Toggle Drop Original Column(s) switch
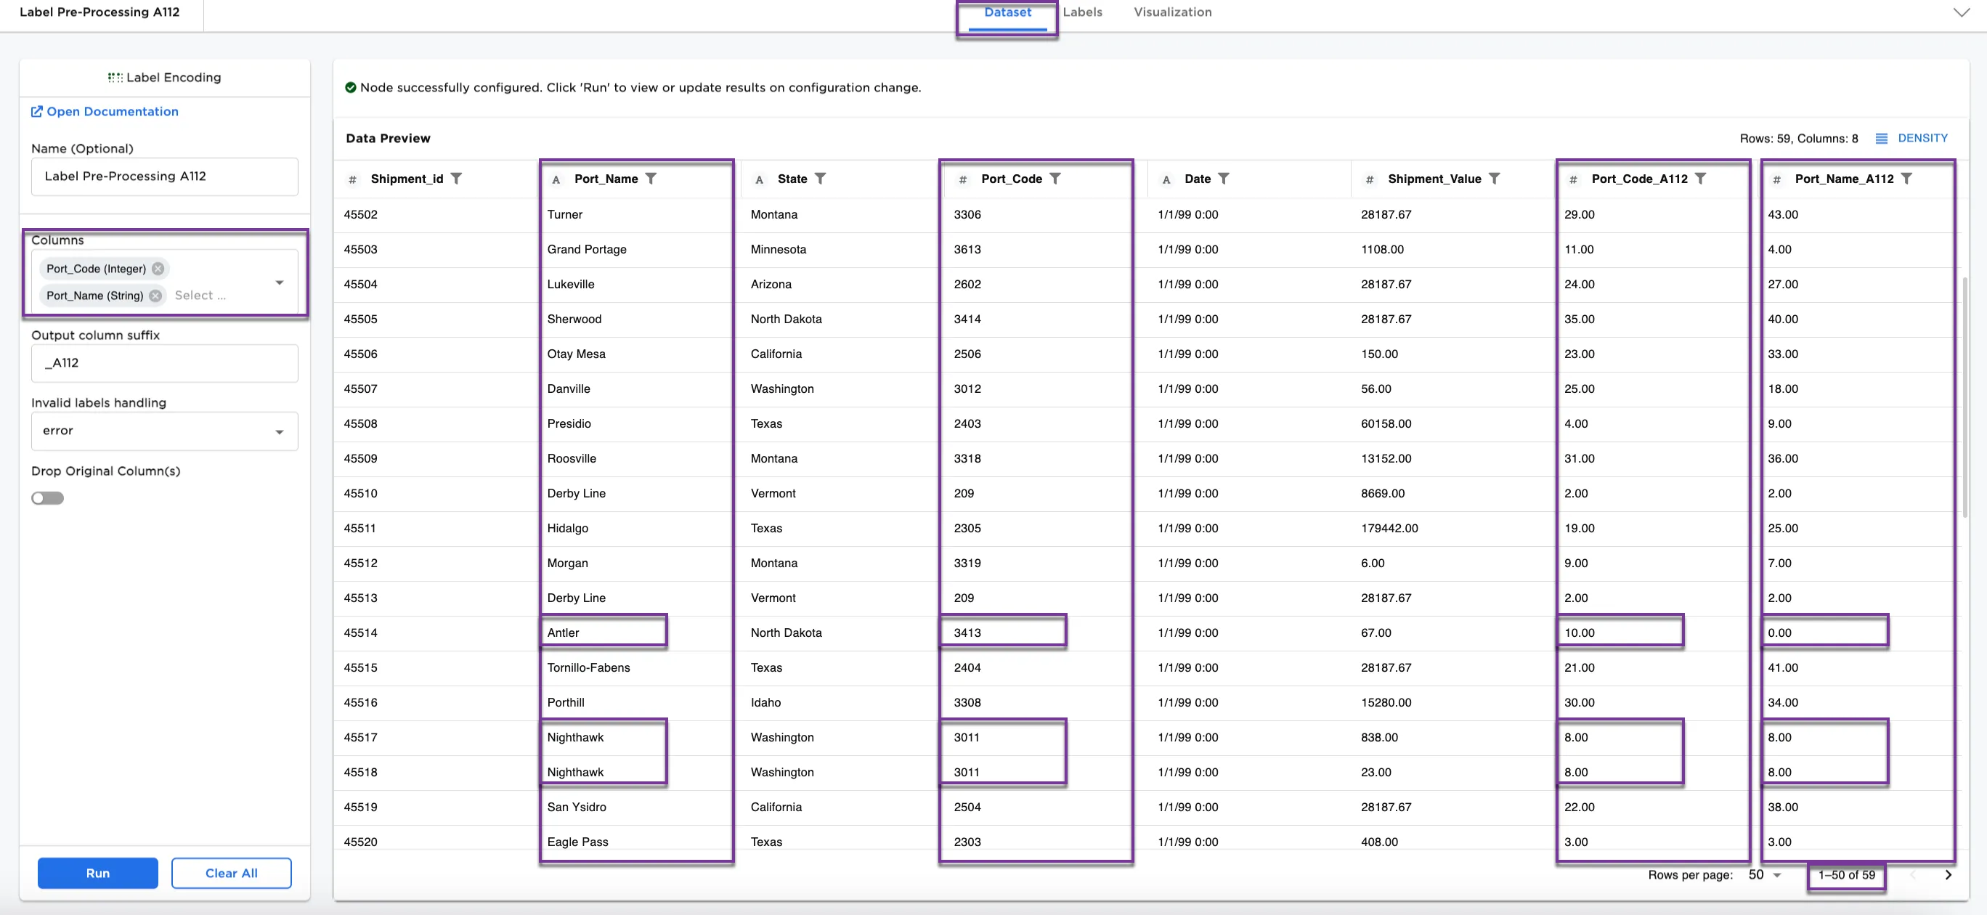Image resolution: width=1987 pixels, height=915 pixels. coord(48,498)
